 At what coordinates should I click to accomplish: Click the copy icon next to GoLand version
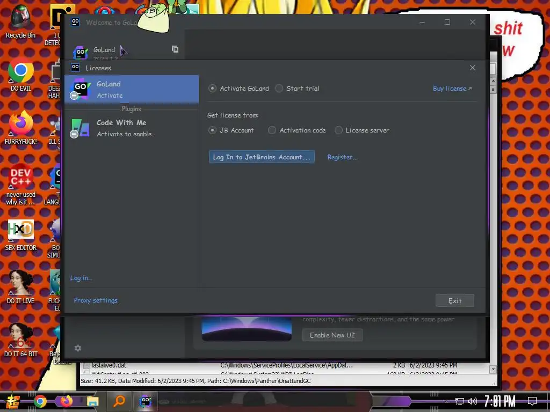coord(175,49)
